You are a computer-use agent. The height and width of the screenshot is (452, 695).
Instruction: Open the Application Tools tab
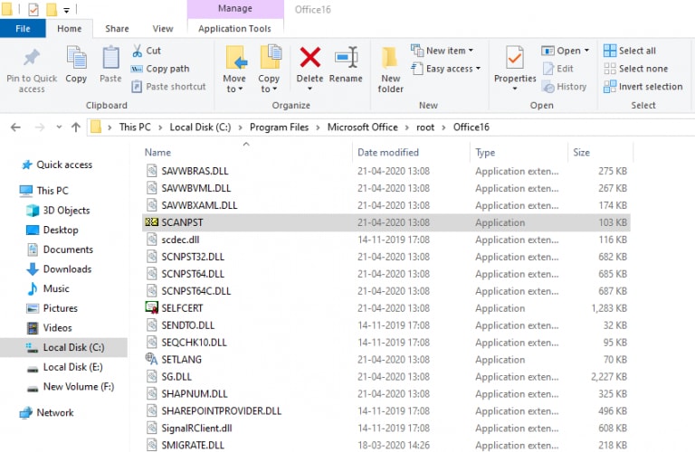(x=235, y=29)
